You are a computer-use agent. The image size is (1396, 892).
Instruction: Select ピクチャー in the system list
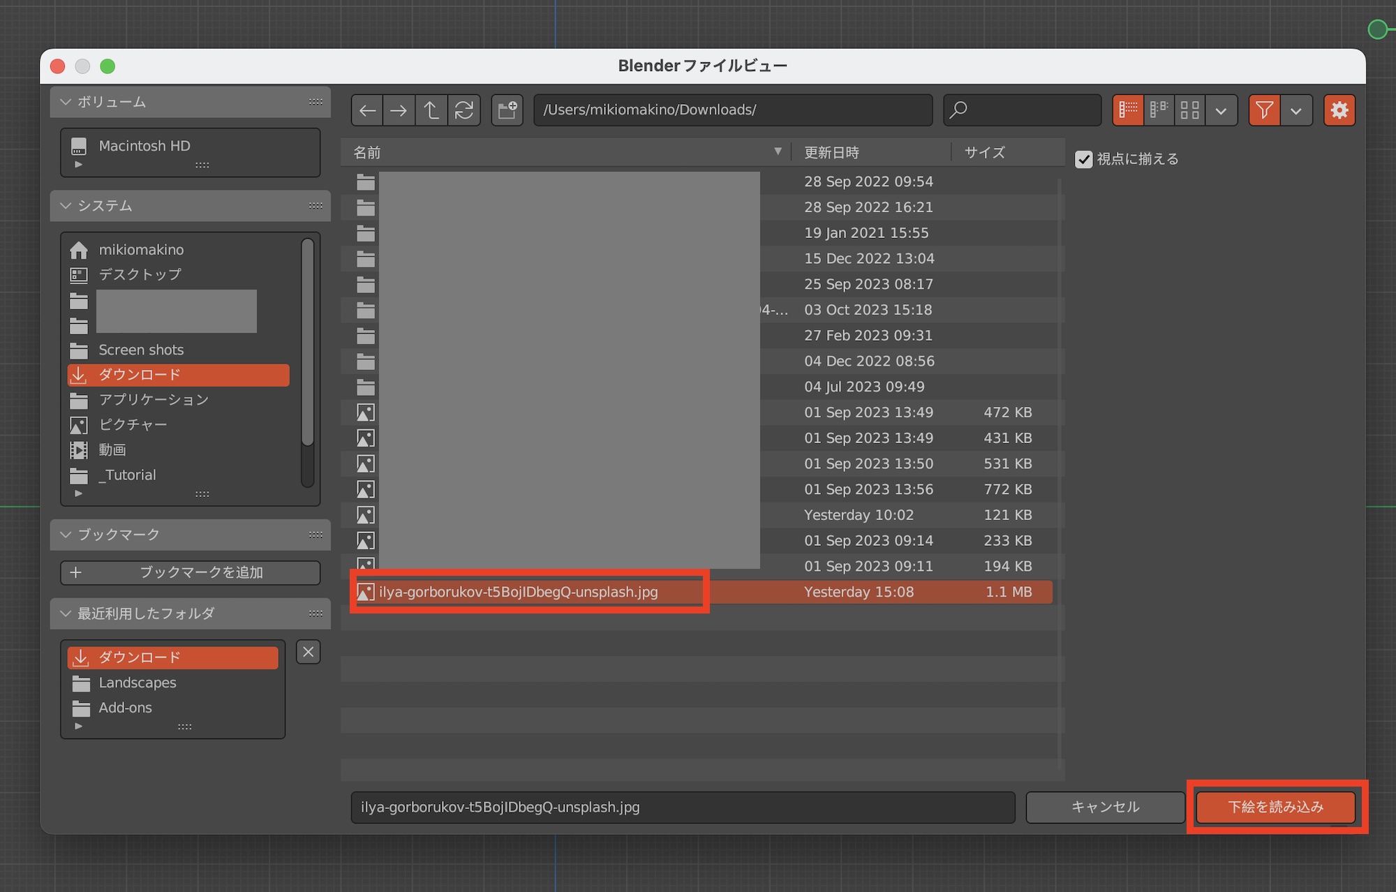[133, 424]
